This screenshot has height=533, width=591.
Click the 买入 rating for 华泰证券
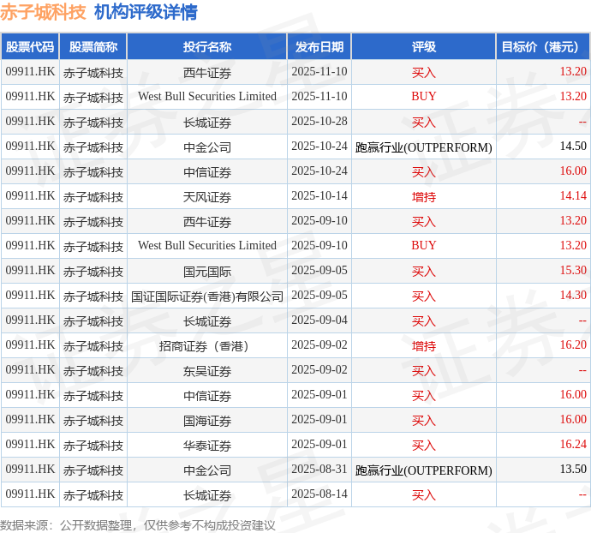[424, 446]
